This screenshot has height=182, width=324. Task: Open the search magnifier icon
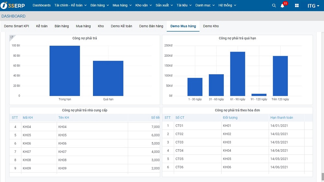(274, 6)
